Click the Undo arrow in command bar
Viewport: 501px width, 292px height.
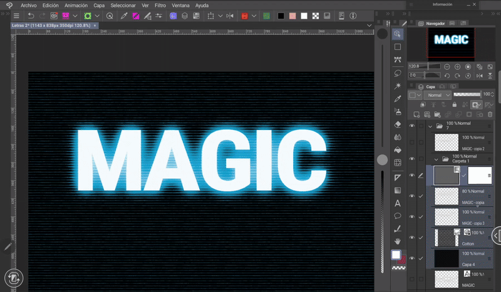click(31, 16)
